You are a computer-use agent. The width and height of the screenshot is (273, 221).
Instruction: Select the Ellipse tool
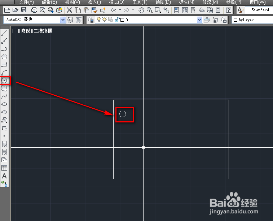click(4, 104)
